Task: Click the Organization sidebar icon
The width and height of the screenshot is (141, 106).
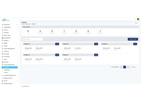Action: [3, 27]
